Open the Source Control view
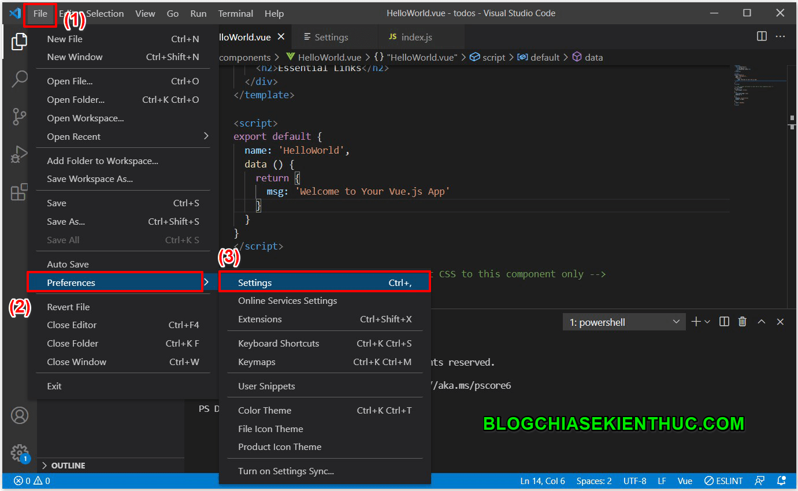The width and height of the screenshot is (798, 491). pos(20,117)
